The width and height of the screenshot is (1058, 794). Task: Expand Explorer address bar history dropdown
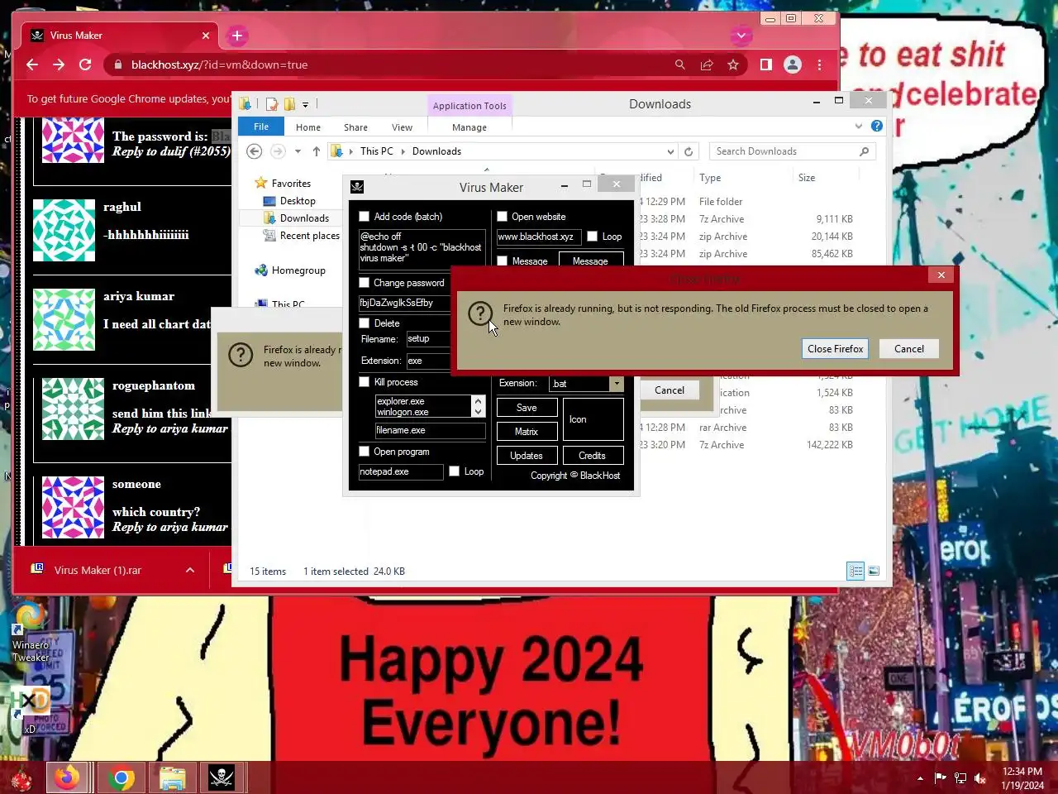[670, 151]
